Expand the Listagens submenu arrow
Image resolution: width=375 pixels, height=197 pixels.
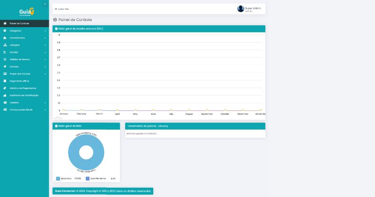coord(45,45)
